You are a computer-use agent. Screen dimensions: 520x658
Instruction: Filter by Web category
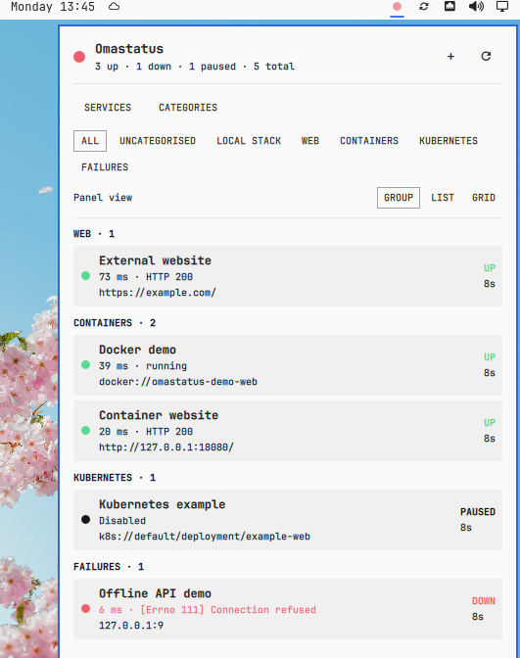point(310,141)
